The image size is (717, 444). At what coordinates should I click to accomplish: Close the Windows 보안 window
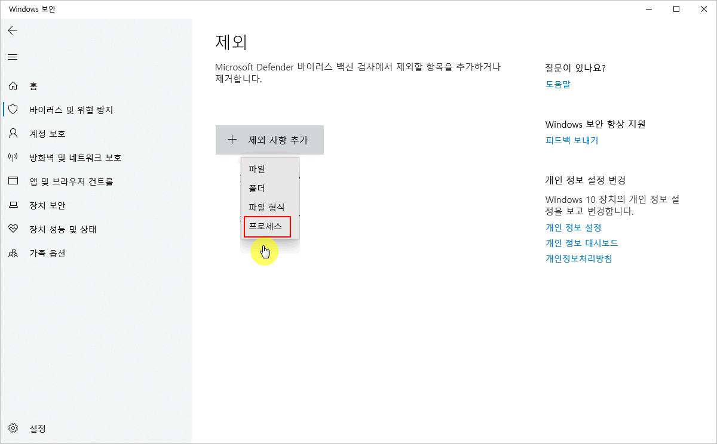pyautogui.click(x=703, y=9)
